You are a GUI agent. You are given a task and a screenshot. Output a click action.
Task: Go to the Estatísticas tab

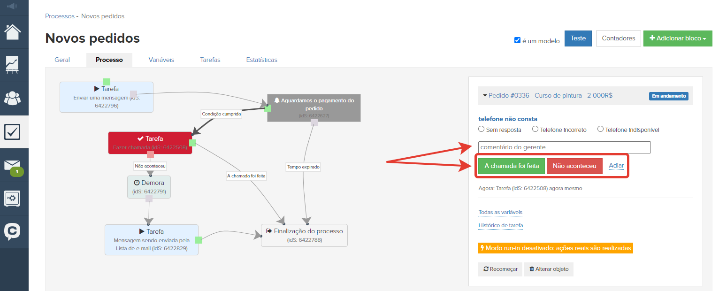coord(261,60)
